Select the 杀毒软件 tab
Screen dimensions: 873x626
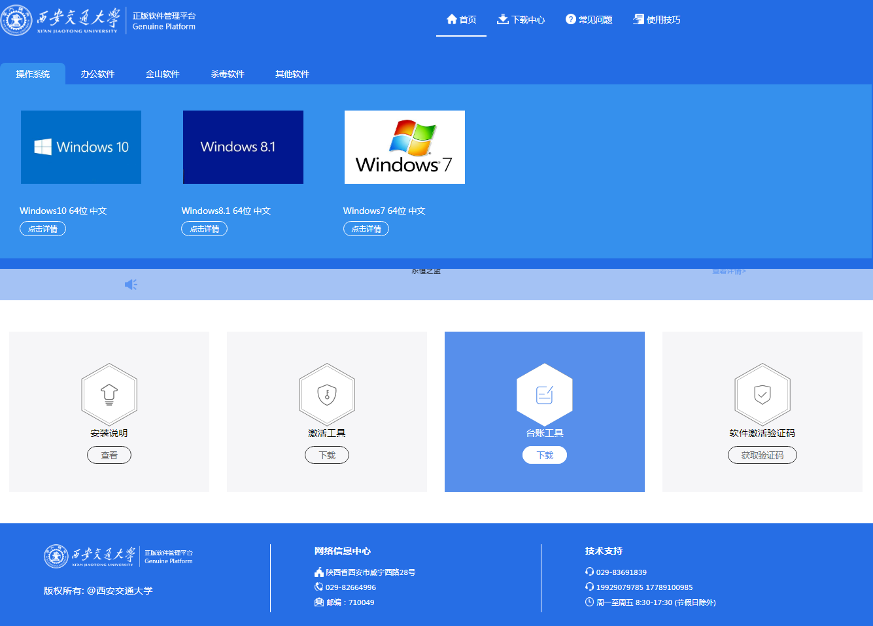(227, 74)
